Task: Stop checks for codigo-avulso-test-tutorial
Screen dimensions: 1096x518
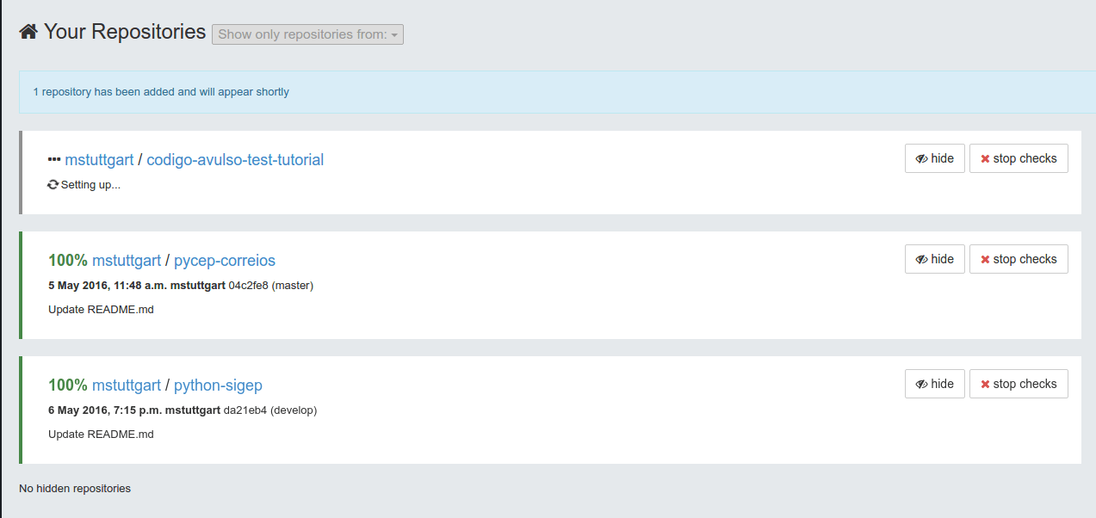Action: [1019, 158]
